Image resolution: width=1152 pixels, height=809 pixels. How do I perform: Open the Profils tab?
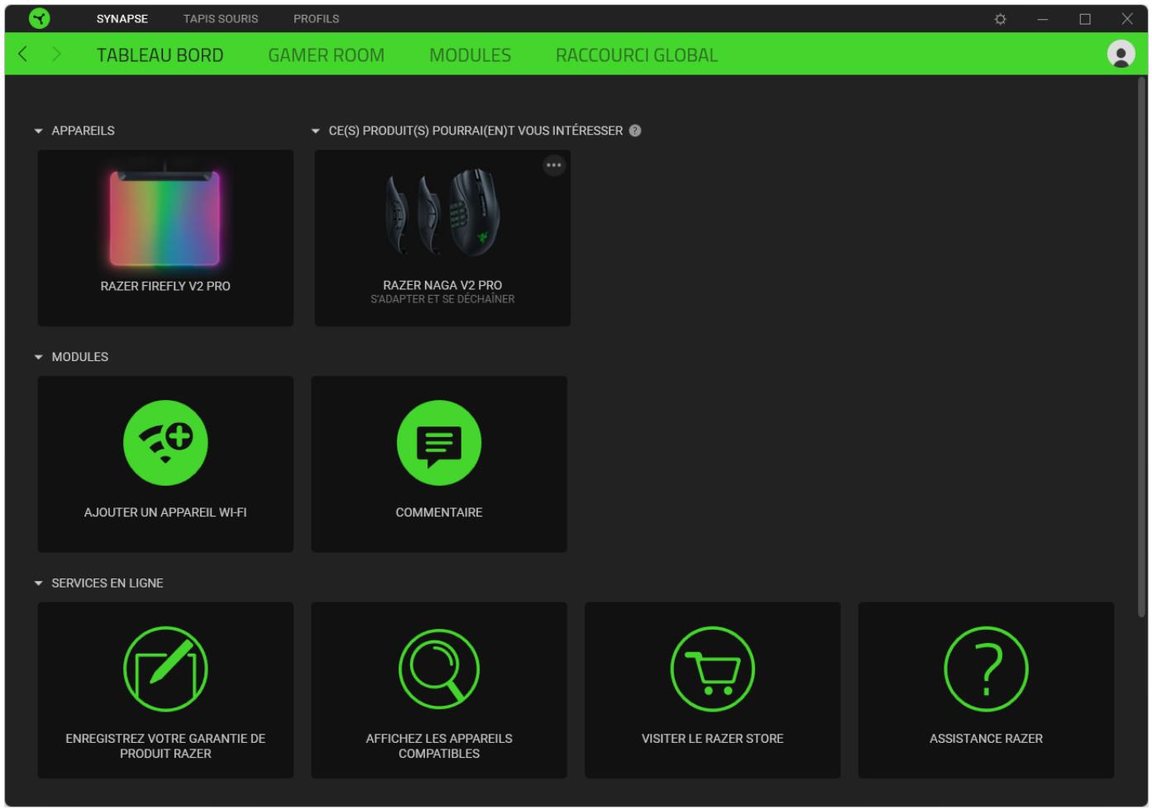tap(316, 18)
